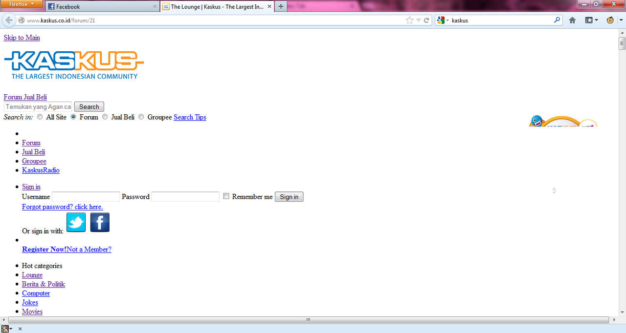Open Forum in the navigation list
Image resolution: width=626 pixels, height=333 pixels.
(x=31, y=143)
